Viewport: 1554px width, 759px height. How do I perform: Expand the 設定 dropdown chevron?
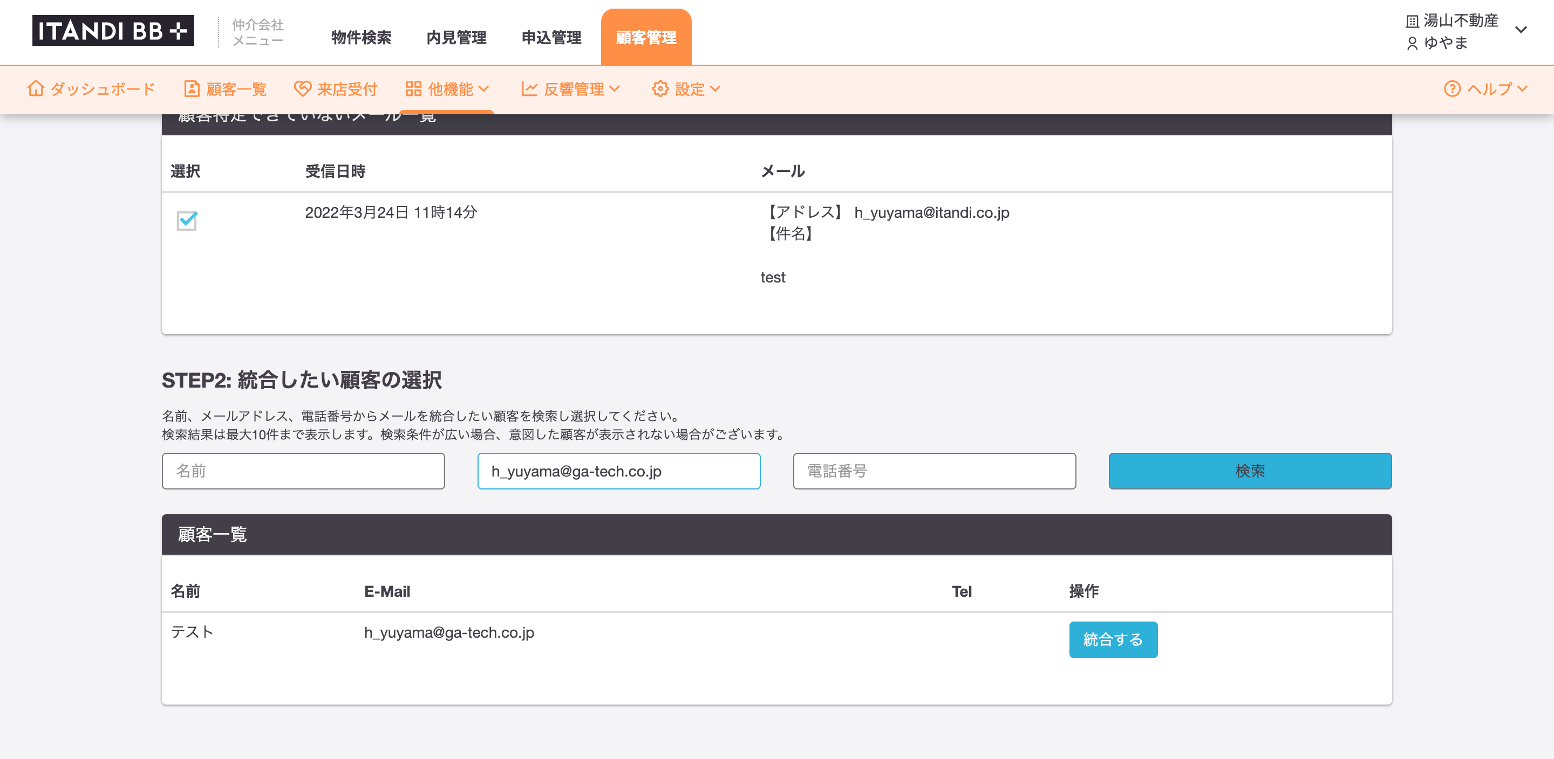(715, 88)
